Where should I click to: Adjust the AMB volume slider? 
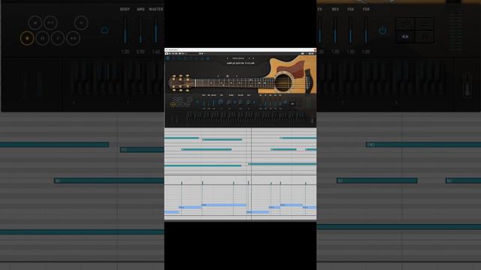(x=209, y=103)
